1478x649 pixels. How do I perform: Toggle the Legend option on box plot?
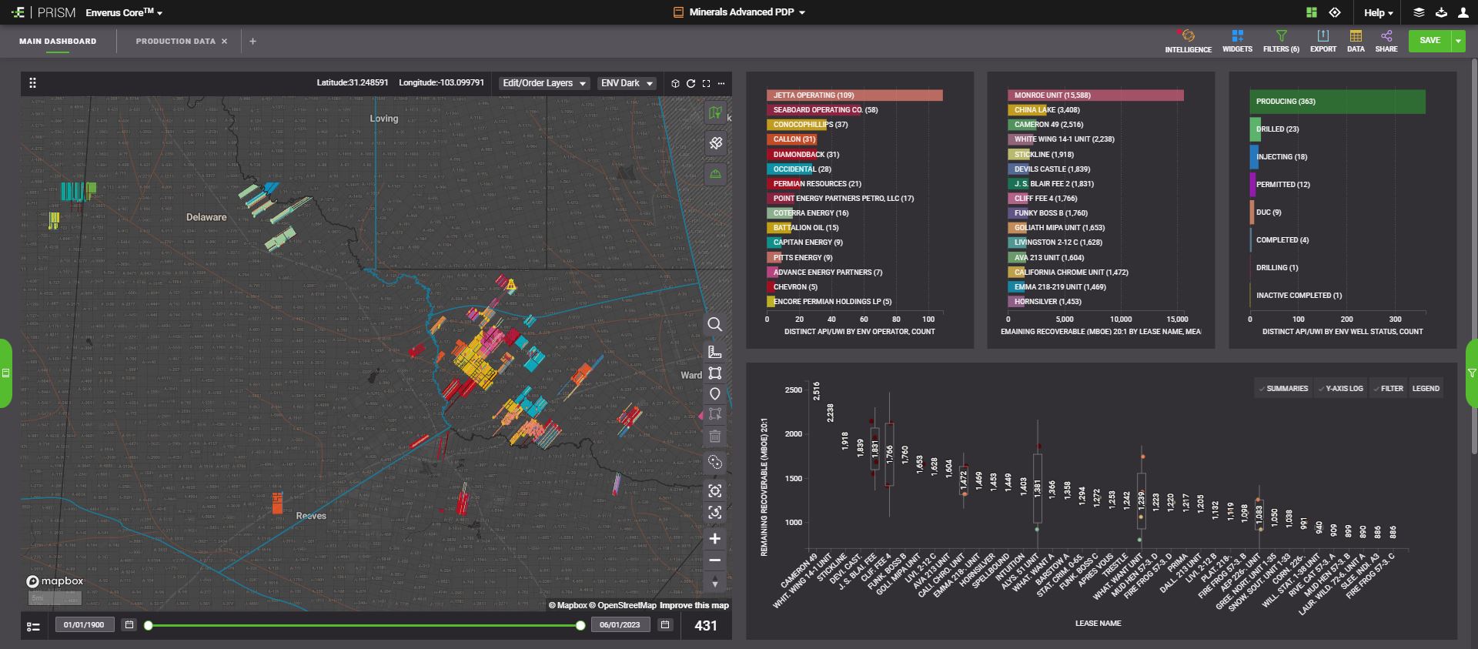[1426, 389]
